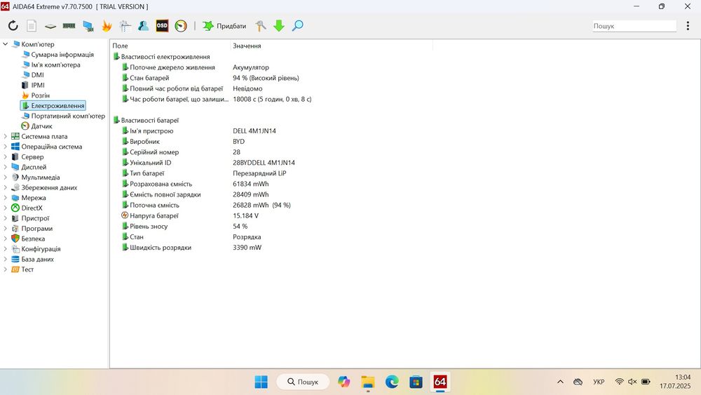Screen dimensions: 701x395
Task: Open Microsoft Edge from the taskbar
Action: click(392, 382)
